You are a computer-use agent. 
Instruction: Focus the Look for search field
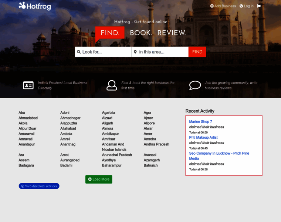pos(103,52)
